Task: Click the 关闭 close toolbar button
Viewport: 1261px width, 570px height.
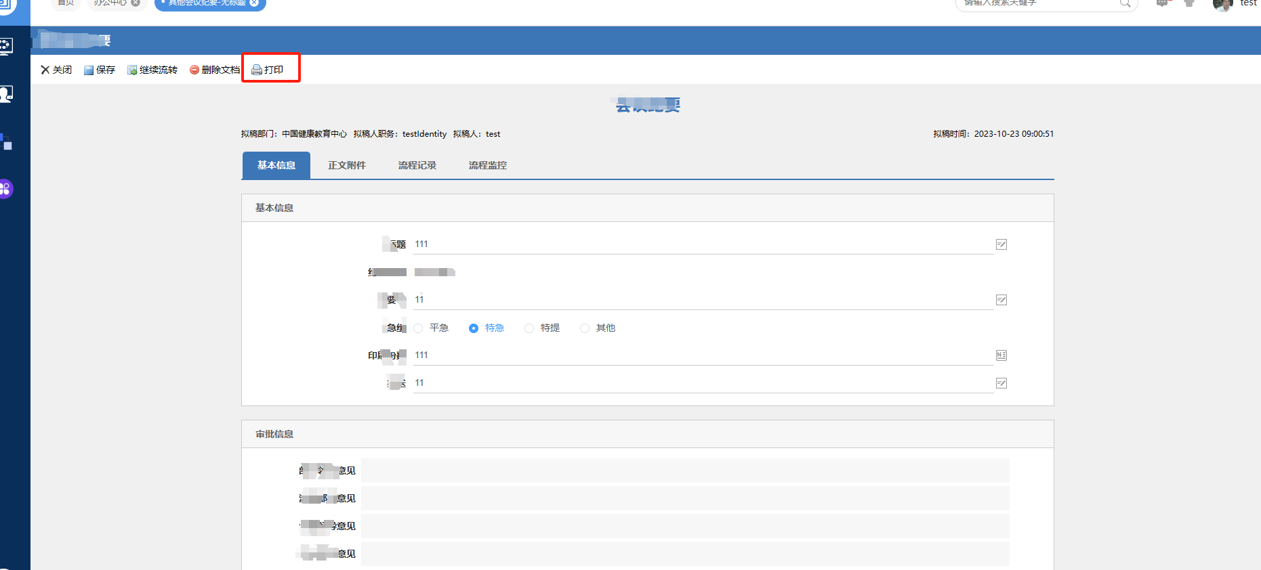Action: pyautogui.click(x=56, y=70)
